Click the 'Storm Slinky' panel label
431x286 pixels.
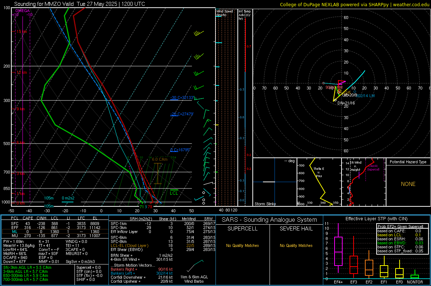click(265, 204)
